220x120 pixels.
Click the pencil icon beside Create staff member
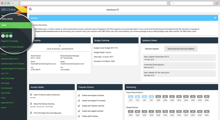coord(79,116)
